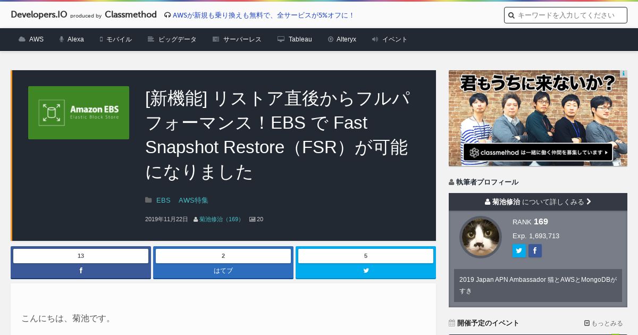The width and height of the screenshot is (638, 335).
Task: Open the classmethod recruiting banner ad
Action: (538, 118)
